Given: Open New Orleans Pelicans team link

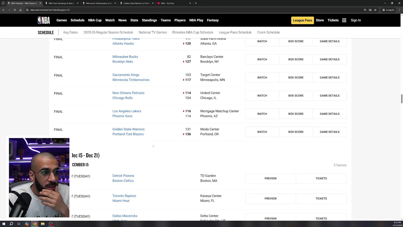Looking at the screenshot, I should tap(128, 93).
